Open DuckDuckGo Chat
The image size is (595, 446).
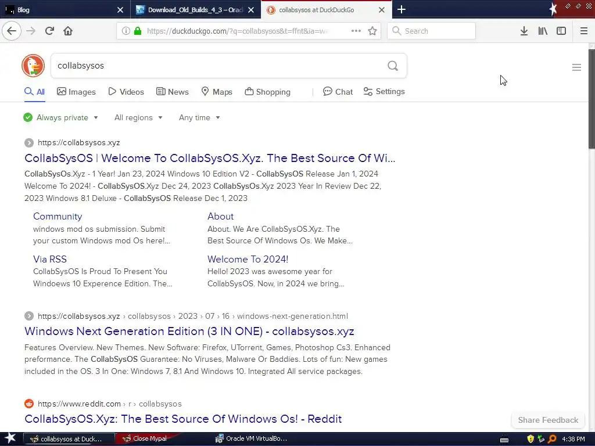338,92
